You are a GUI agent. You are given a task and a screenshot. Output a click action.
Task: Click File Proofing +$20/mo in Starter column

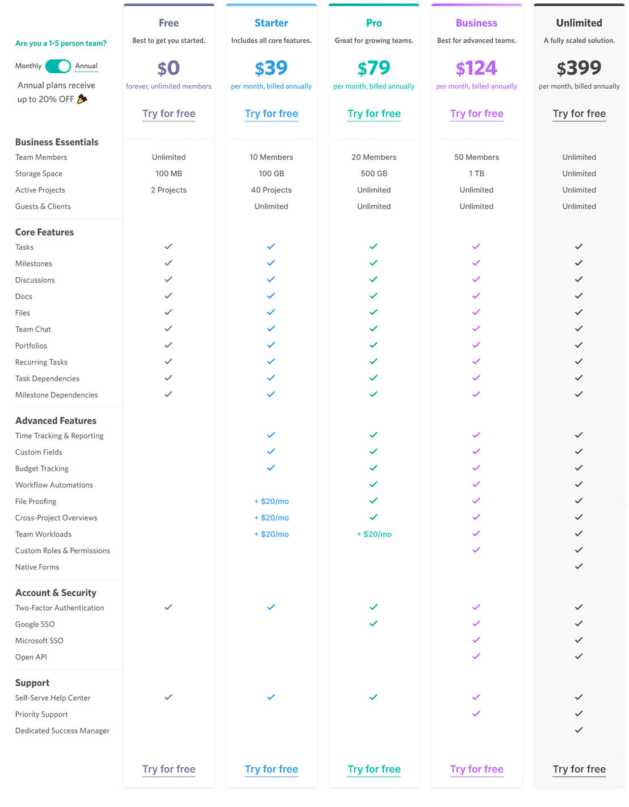pos(272,501)
